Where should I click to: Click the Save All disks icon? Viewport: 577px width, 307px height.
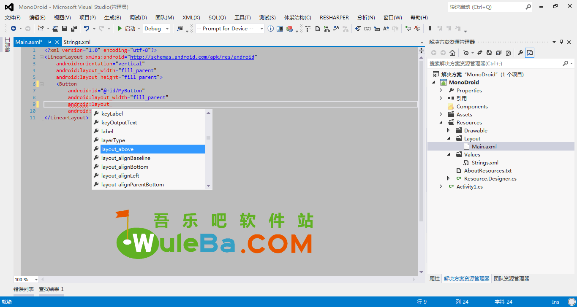[x=74, y=29]
